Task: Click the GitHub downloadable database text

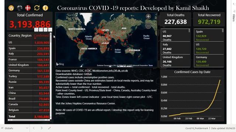Action: coord(74,74)
